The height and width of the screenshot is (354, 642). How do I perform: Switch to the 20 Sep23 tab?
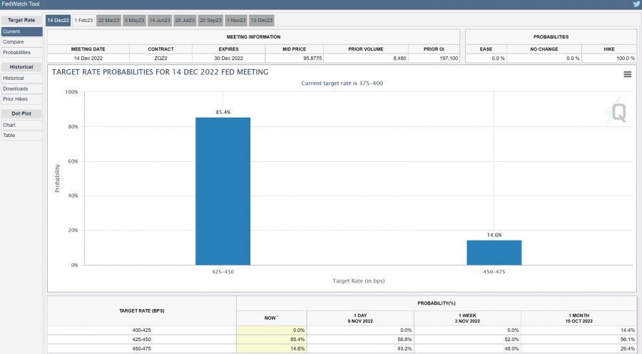(x=210, y=21)
